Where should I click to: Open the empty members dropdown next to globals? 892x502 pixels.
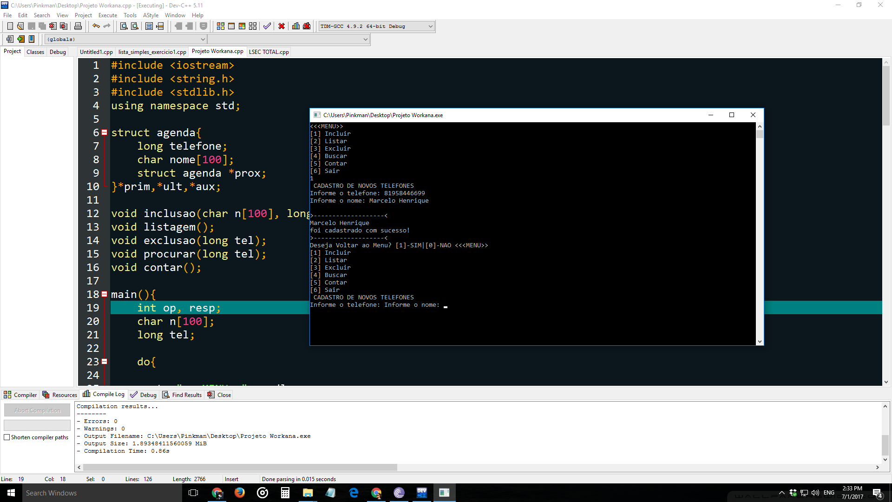point(289,39)
